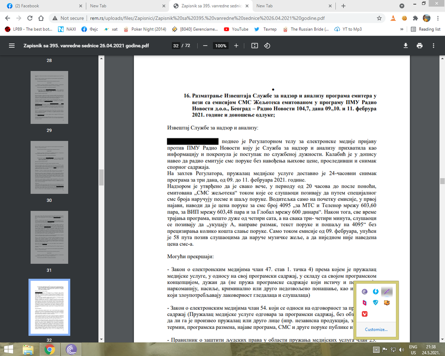
Task: Select page 30 thumbnail
Action: (49, 167)
